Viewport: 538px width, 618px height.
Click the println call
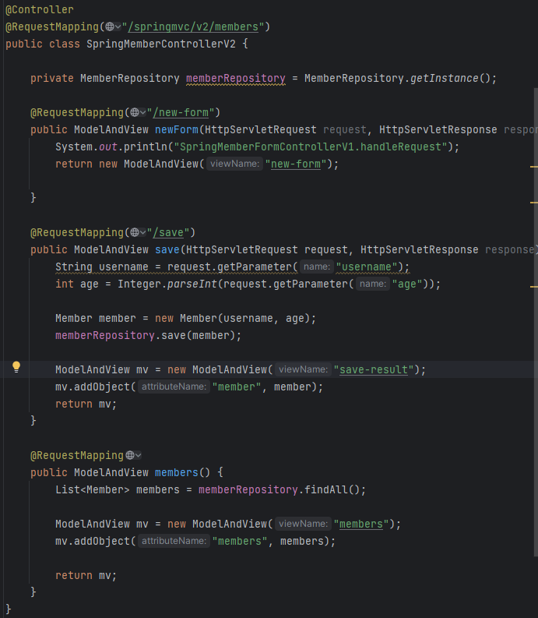tap(146, 147)
